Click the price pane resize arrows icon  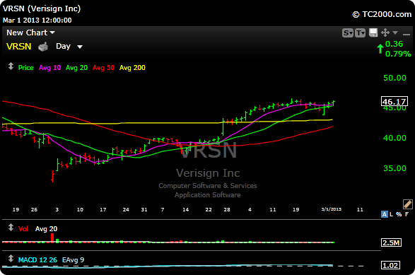11,66
